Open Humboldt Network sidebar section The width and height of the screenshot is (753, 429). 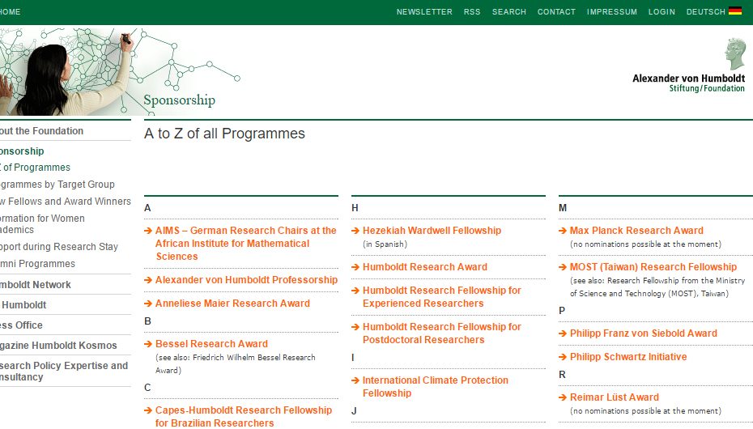(x=36, y=285)
